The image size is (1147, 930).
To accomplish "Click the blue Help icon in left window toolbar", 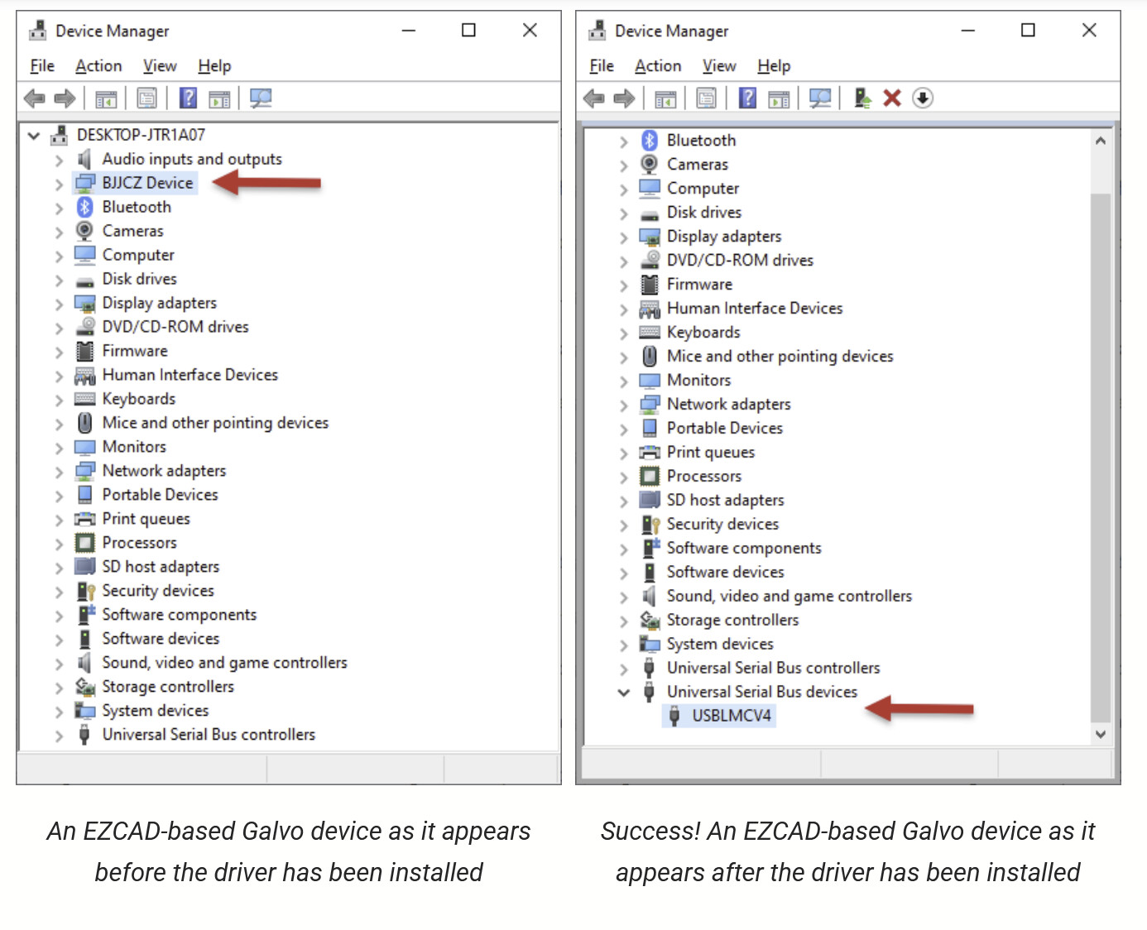I will tap(189, 98).
